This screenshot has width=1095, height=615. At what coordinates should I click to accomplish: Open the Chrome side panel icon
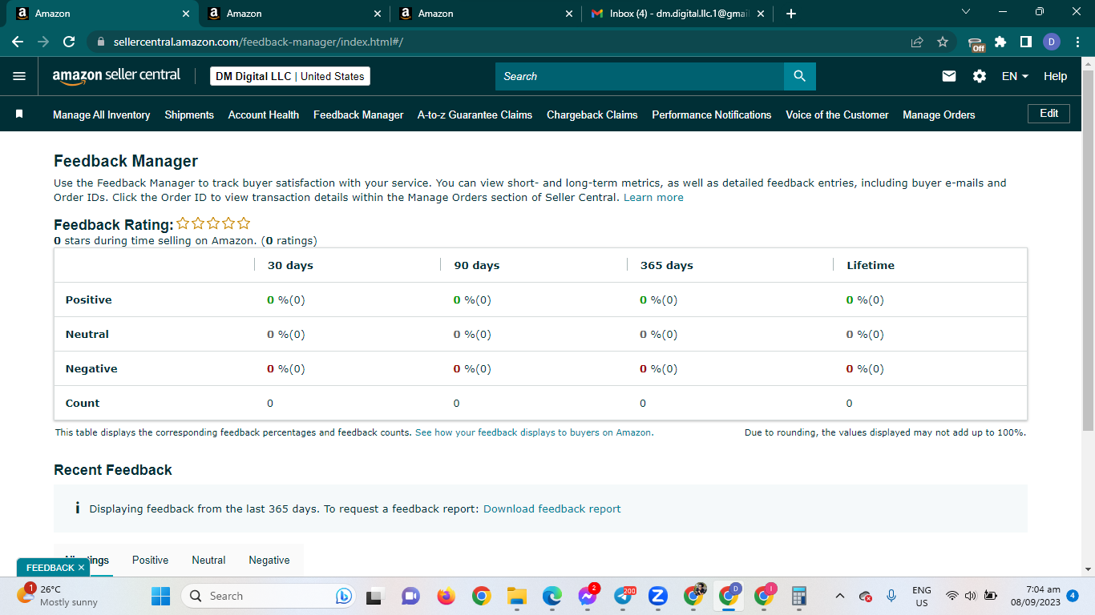pos(1025,42)
